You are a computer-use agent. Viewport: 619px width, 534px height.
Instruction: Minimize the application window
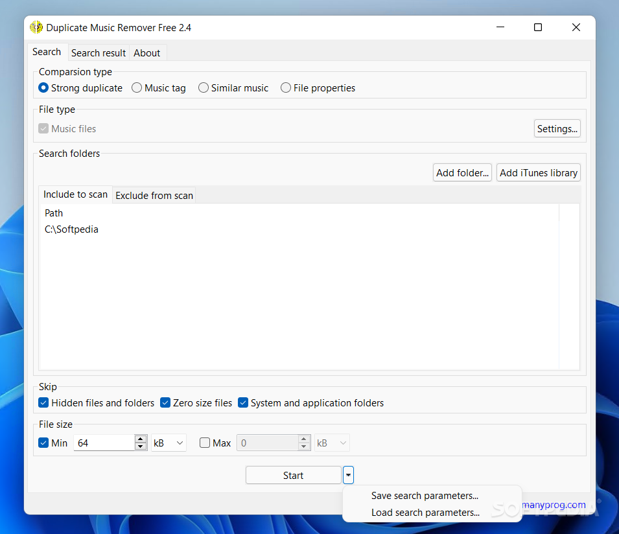(500, 27)
